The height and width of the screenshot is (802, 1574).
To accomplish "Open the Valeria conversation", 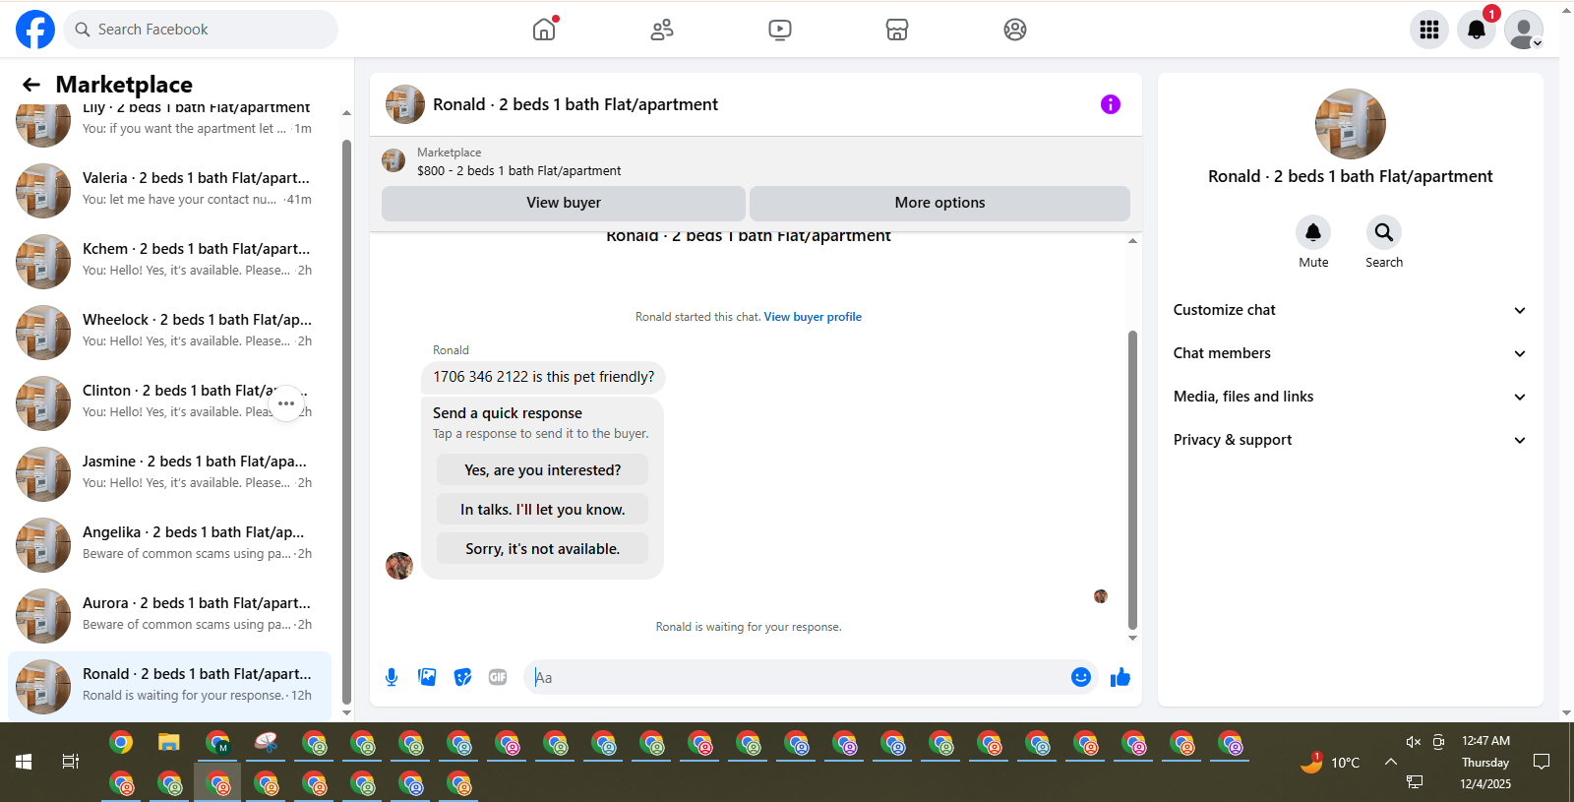I will (169, 191).
